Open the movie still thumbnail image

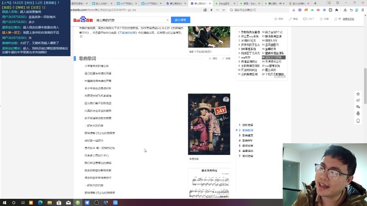point(209,37)
